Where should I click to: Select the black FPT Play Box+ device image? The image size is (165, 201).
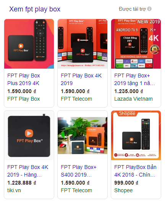coord(29,135)
